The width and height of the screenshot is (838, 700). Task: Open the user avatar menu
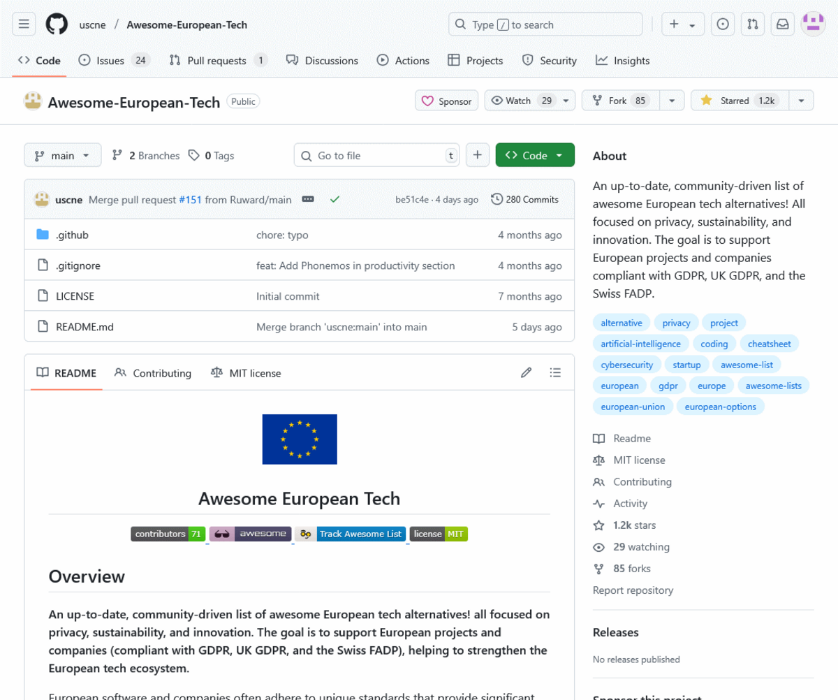click(x=813, y=24)
